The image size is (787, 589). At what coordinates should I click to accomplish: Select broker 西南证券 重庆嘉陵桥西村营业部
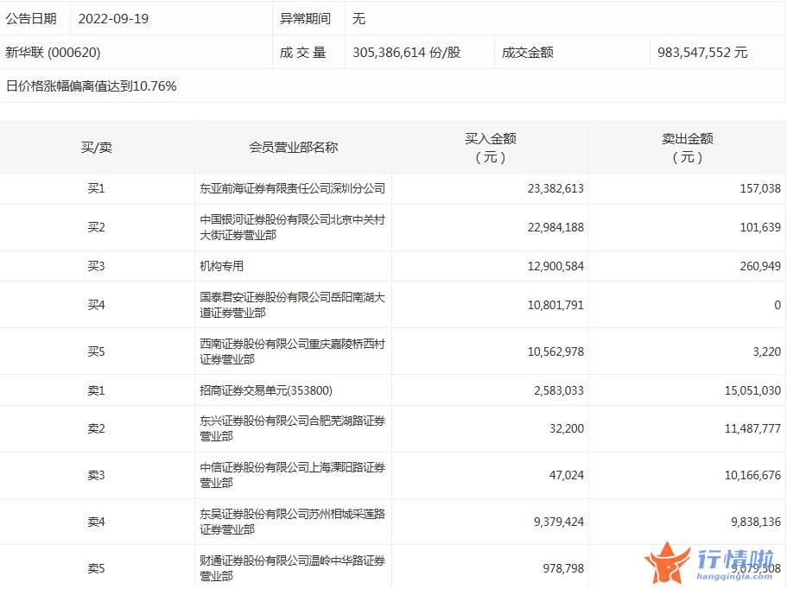[292, 351]
